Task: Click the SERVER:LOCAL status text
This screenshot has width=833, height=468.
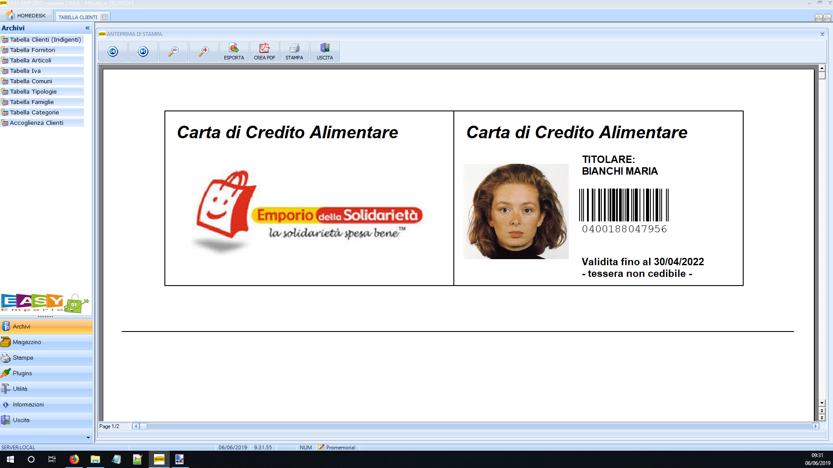Action: [18, 447]
